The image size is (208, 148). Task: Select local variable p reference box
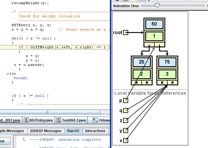[126, 100]
